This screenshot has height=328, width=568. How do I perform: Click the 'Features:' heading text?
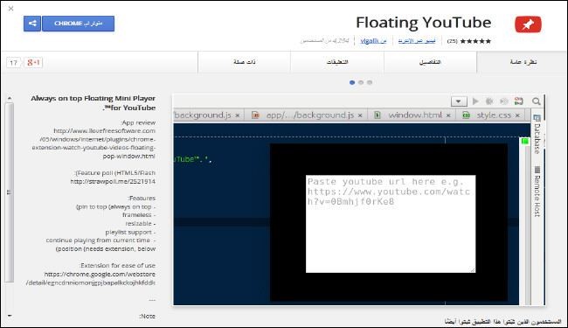click(x=142, y=199)
